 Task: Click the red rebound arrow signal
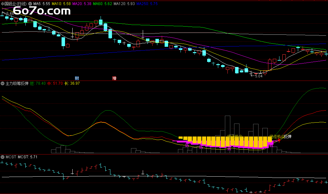279,140
